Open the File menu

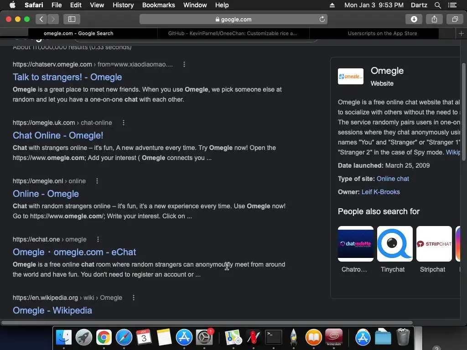pyautogui.click(x=57, y=5)
